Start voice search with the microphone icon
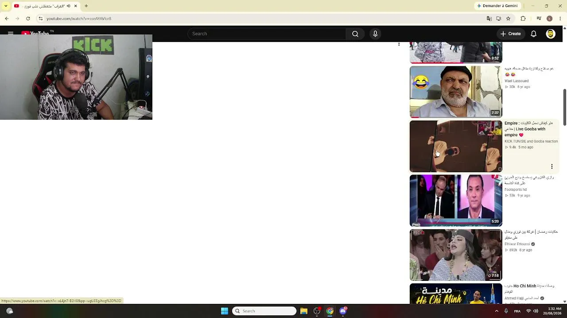Image resolution: width=567 pixels, height=318 pixels. [375, 34]
